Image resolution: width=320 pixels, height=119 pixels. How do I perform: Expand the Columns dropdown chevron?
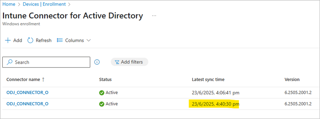(89, 41)
